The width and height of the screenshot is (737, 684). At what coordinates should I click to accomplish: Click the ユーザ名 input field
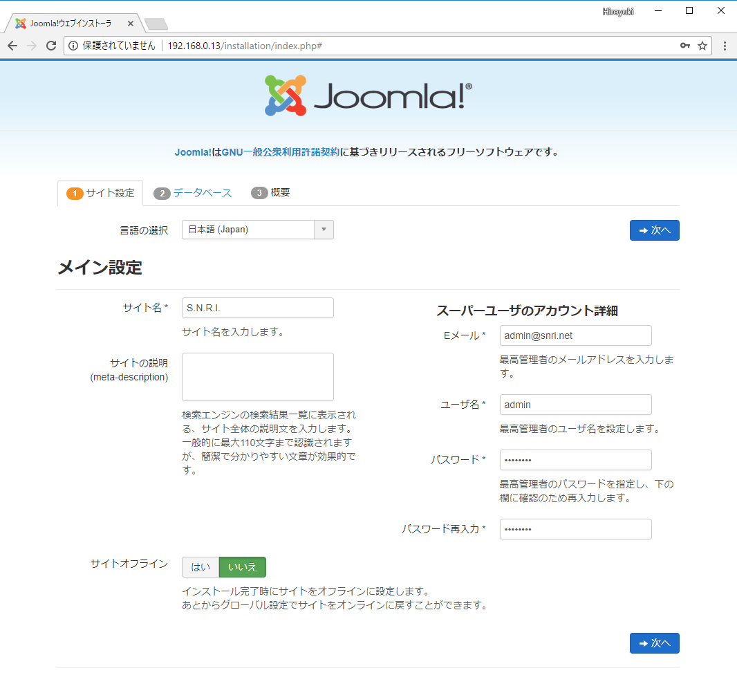click(x=575, y=405)
